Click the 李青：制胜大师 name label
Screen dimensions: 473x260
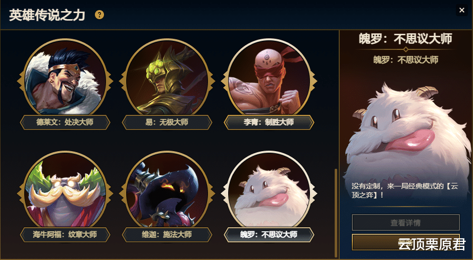coord(269,122)
